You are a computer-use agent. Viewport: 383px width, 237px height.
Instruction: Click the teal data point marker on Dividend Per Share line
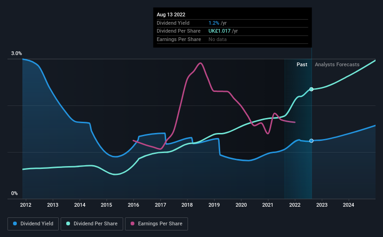tap(311, 89)
